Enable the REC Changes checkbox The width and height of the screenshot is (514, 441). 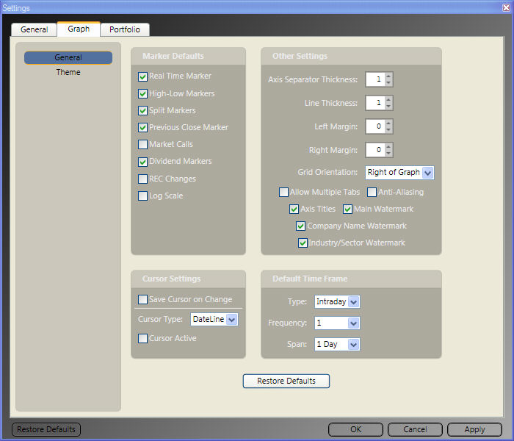[x=143, y=179]
